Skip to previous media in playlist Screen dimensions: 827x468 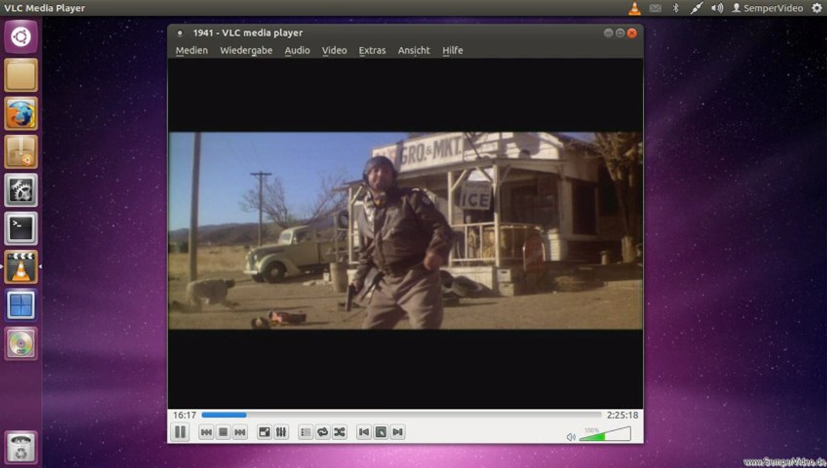click(x=206, y=432)
